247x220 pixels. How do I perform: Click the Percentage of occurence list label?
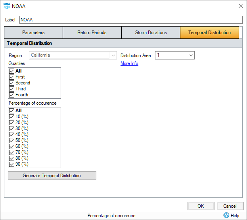coord(33,103)
